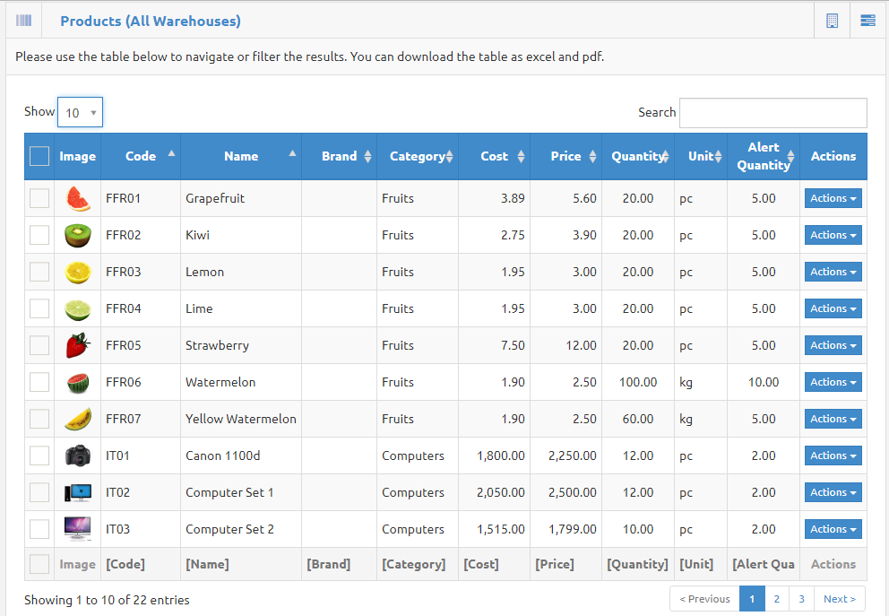Viewport: 889px width, 616px height.
Task: Click the [Code] footer filter field
Action: pyautogui.click(x=140, y=564)
